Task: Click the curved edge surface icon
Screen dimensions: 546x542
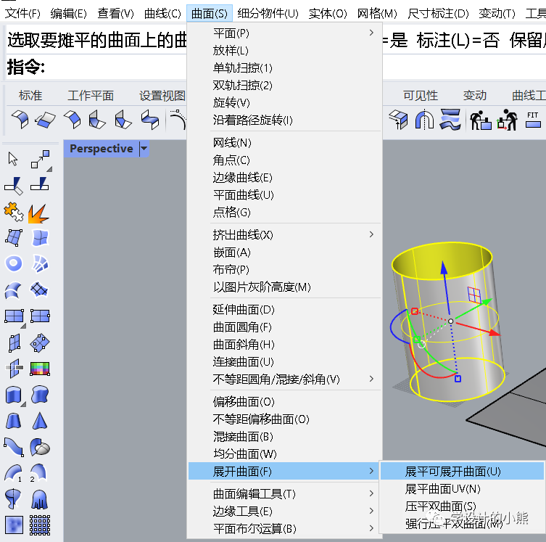Action: [x=13, y=290]
